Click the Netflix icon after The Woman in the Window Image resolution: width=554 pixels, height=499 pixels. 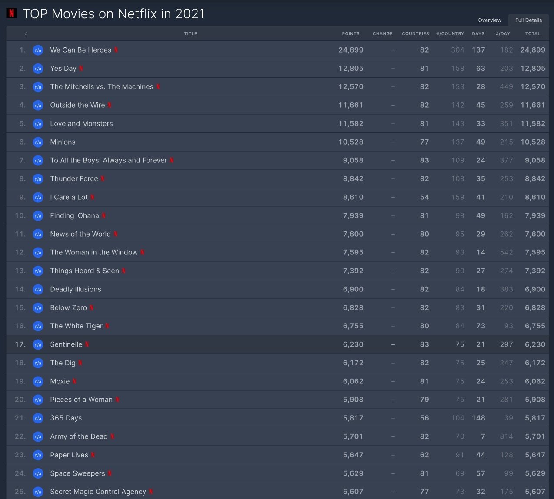click(x=143, y=252)
